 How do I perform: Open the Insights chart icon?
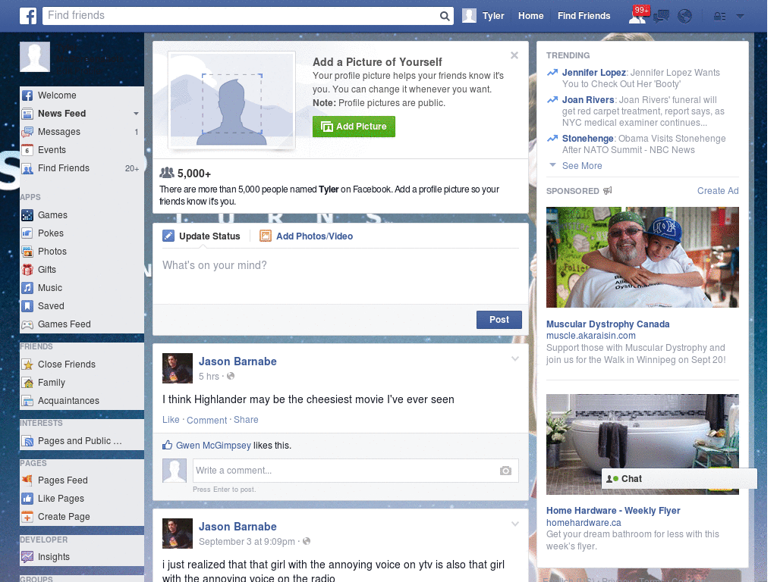(27, 557)
